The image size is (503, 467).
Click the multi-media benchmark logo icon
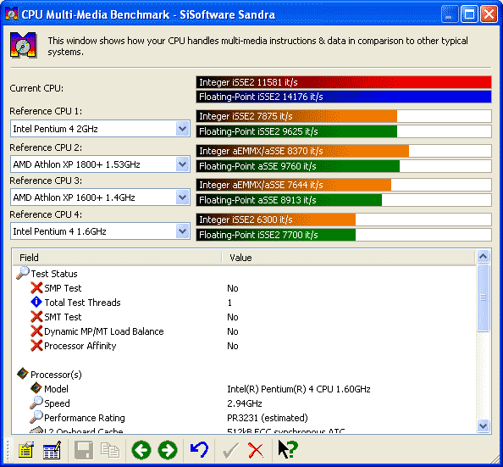(x=23, y=45)
